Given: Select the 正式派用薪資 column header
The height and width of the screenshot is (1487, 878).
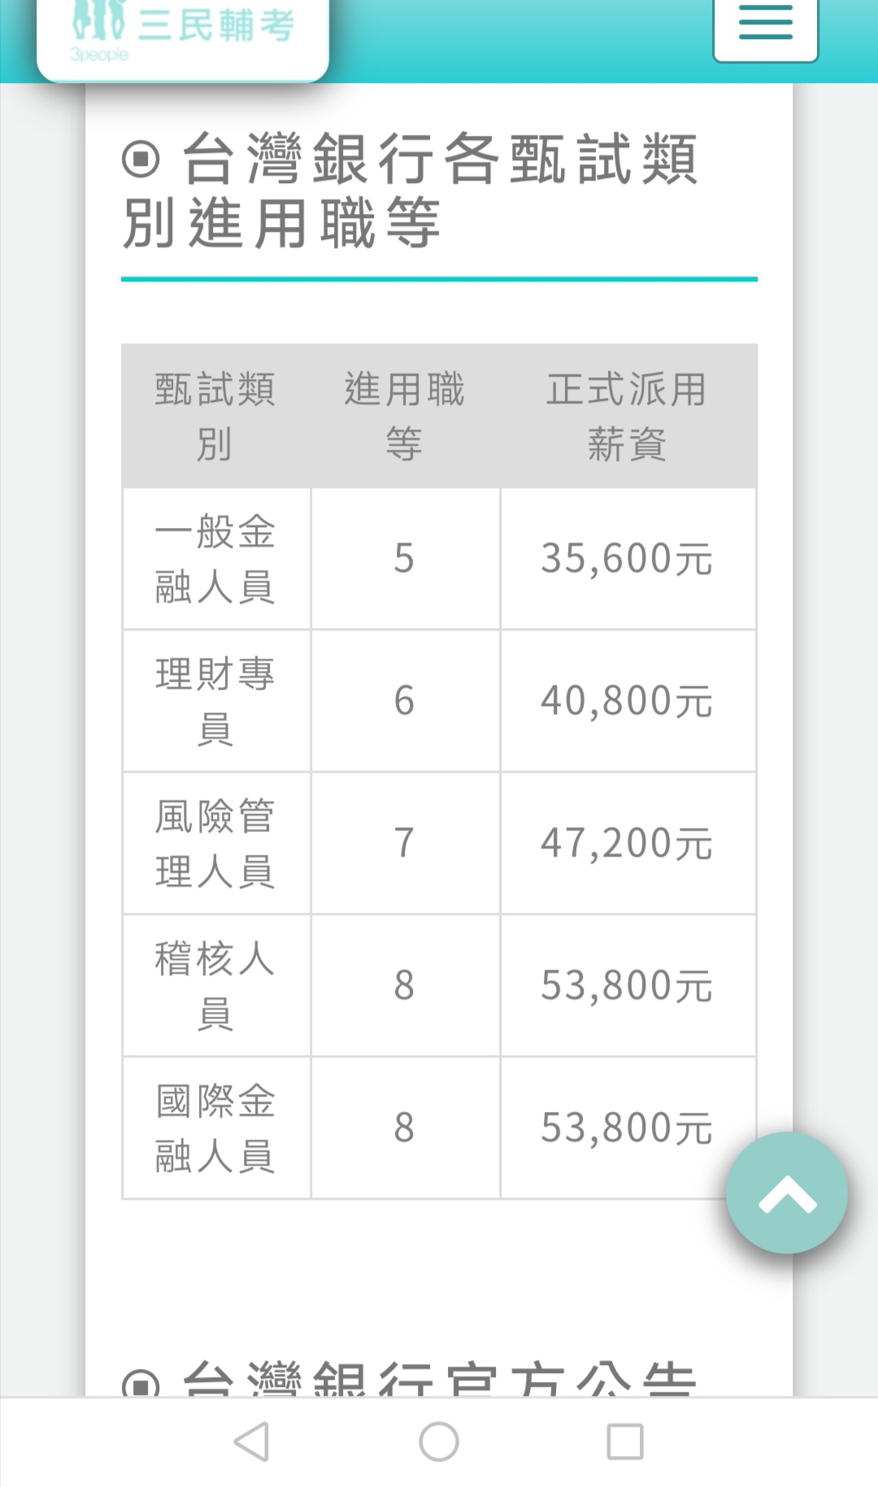Looking at the screenshot, I should tap(628, 416).
